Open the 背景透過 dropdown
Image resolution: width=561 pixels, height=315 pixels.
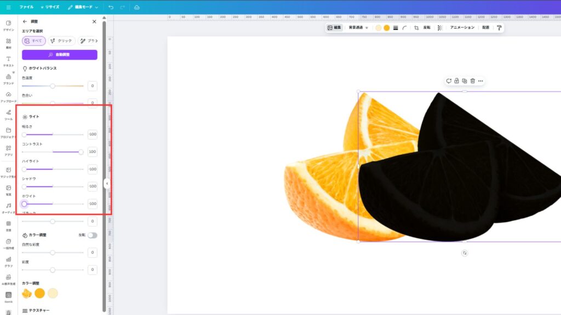tap(358, 27)
